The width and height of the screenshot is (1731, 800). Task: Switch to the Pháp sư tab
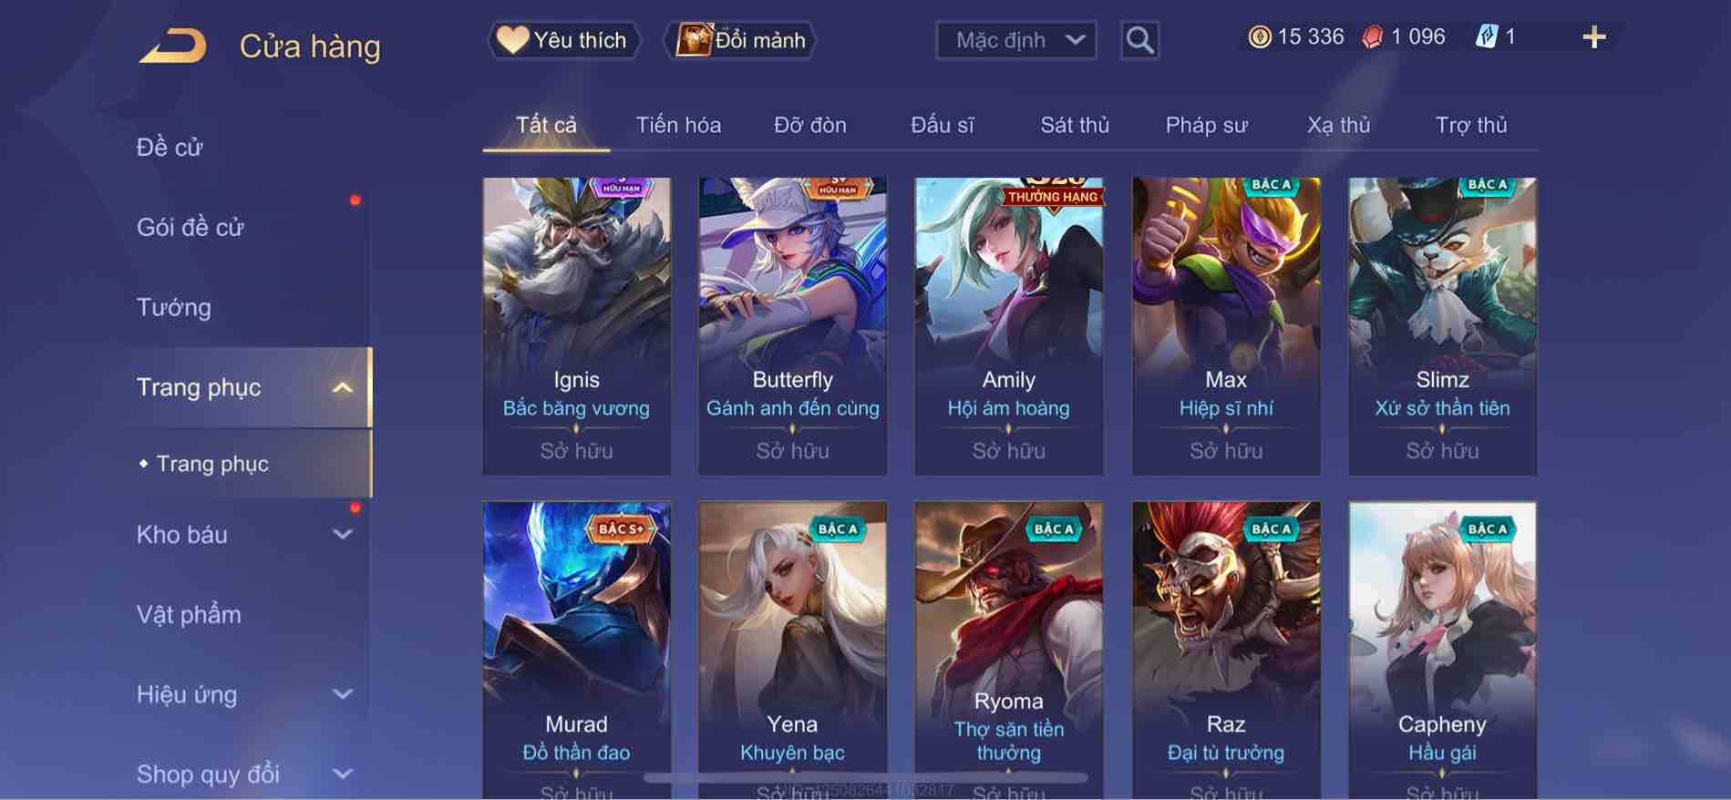tap(1206, 125)
